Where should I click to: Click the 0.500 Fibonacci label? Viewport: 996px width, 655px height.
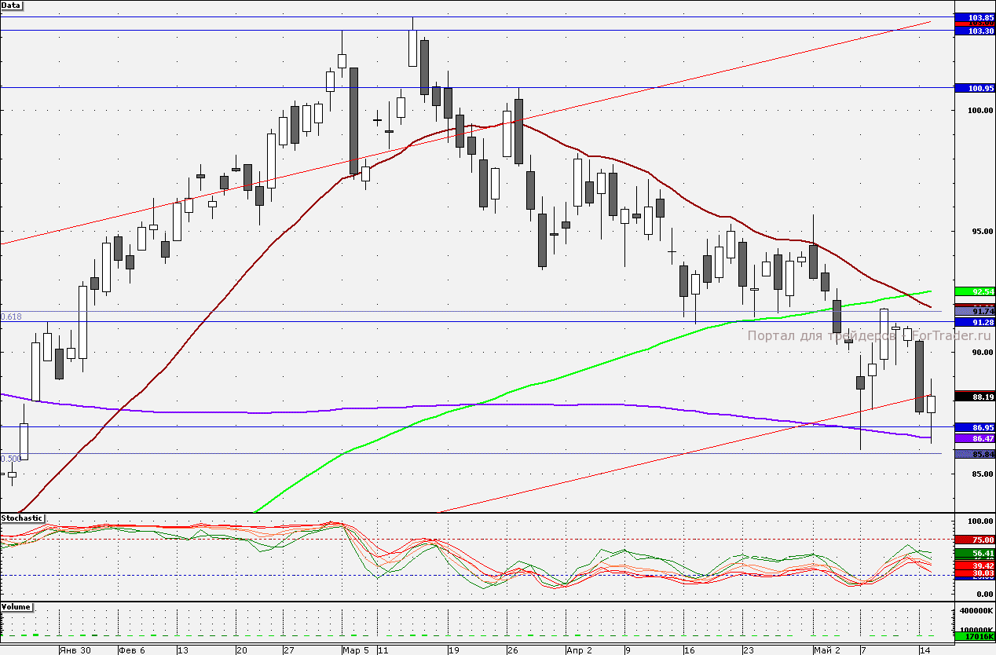[x=11, y=459]
